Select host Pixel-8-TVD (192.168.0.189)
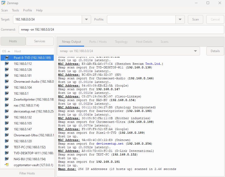225x177 pixels. 27,58
